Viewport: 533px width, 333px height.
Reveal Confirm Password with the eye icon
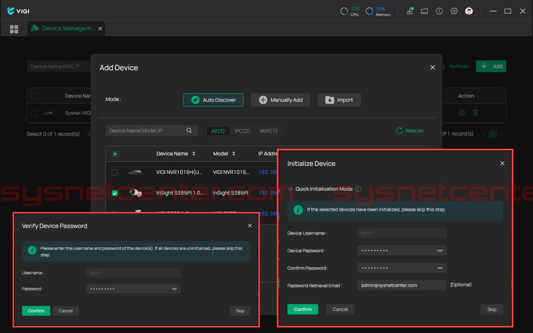point(440,268)
